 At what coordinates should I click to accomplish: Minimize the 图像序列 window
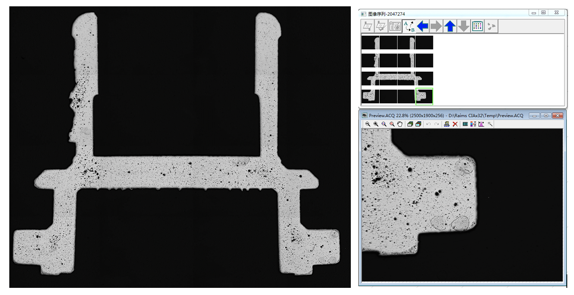534,13
